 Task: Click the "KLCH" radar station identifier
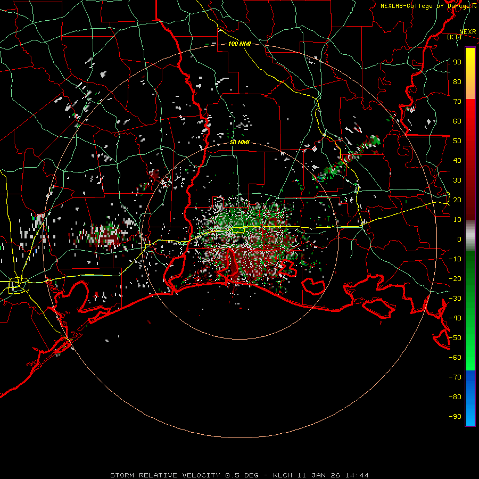(x=282, y=475)
